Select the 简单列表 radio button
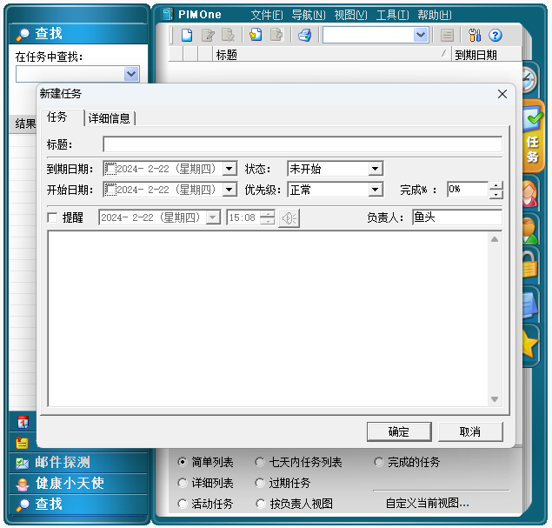The image size is (552, 528). click(182, 462)
